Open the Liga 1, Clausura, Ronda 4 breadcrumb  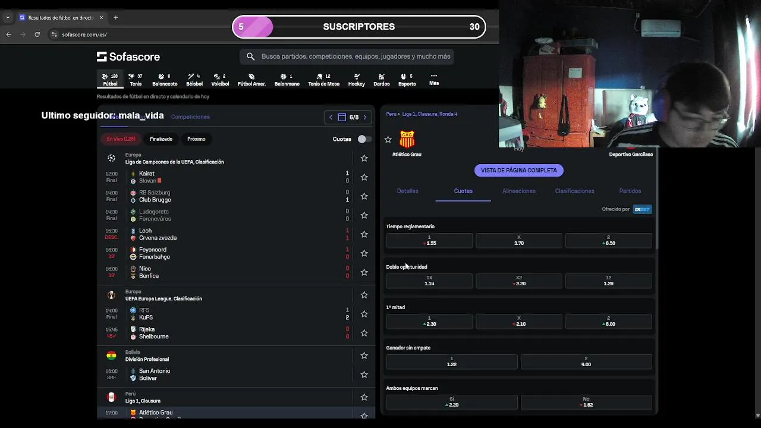click(430, 114)
